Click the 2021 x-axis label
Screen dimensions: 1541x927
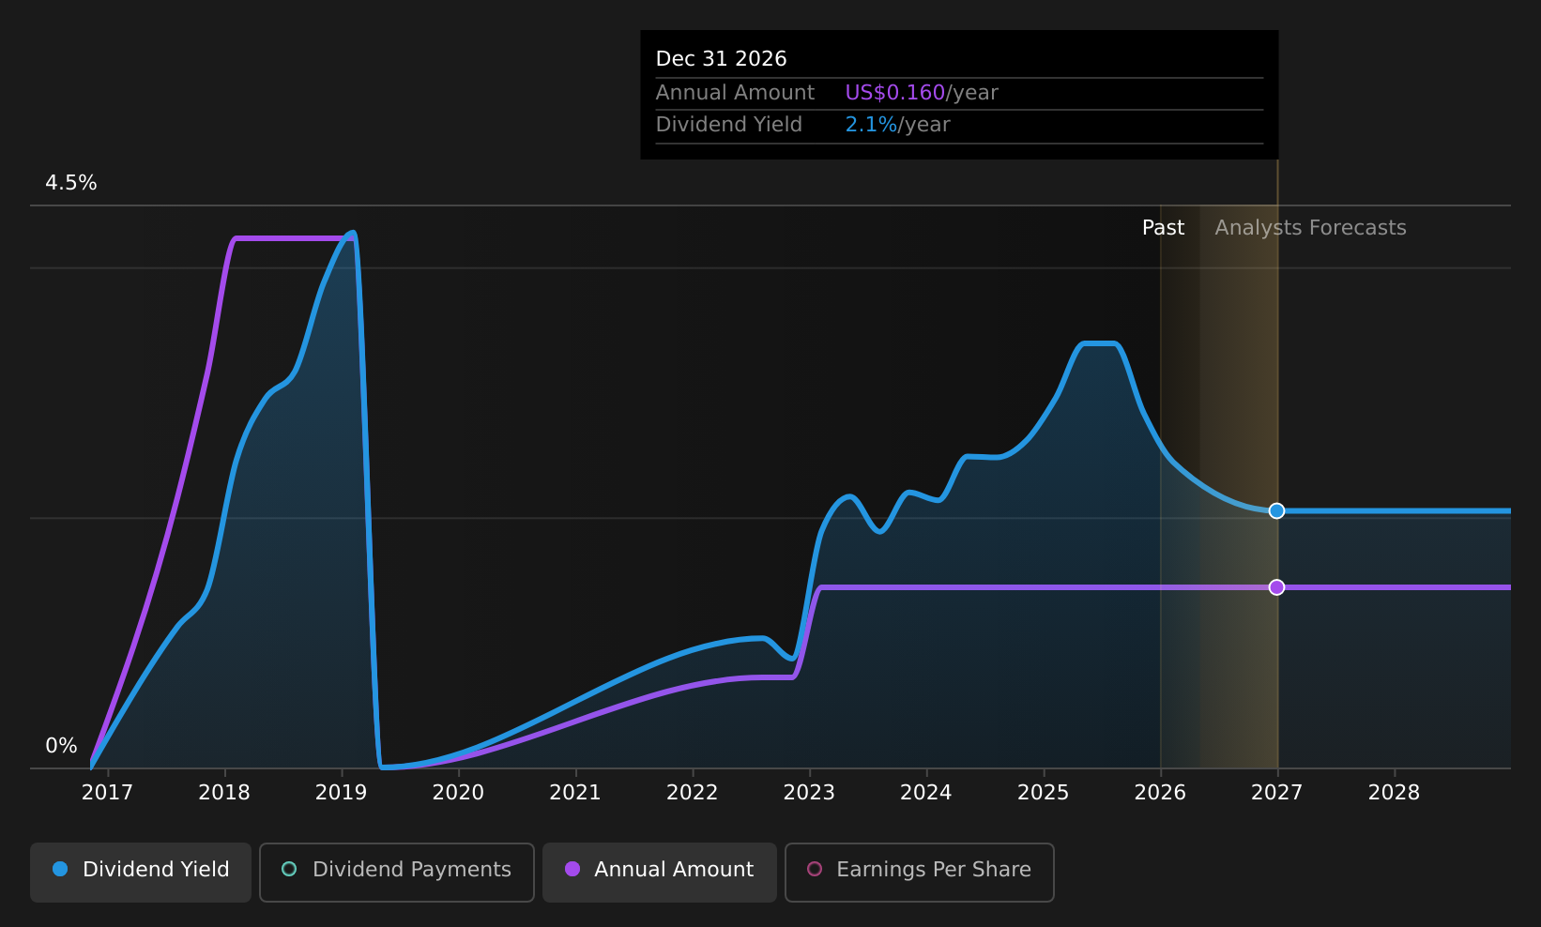[x=575, y=793]
